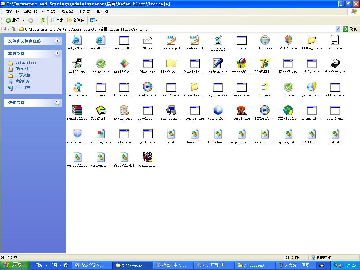This screenshot has height=270, width=360.
Task: Select the cytswd30 archive icon
Action: [241, 64]
